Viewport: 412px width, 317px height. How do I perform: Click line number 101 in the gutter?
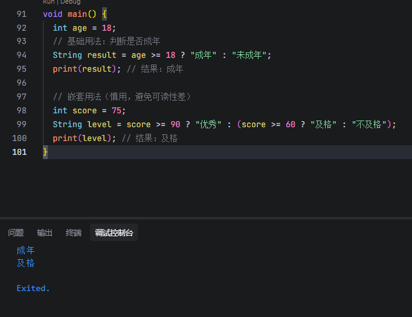(x=19, y=152)
